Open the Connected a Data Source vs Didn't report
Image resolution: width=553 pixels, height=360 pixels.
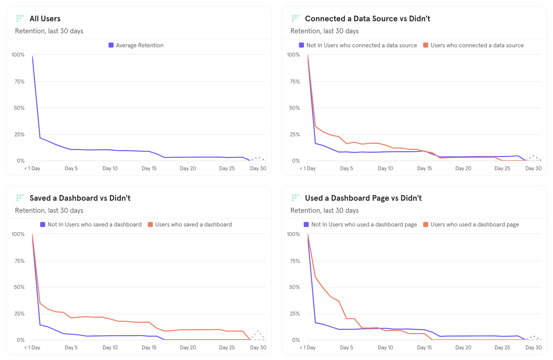(367, 19)
